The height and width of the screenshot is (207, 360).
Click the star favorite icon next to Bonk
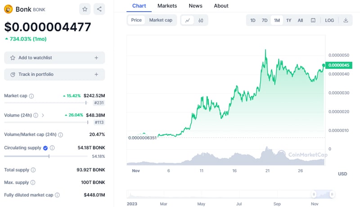click(x=85, y=9)
